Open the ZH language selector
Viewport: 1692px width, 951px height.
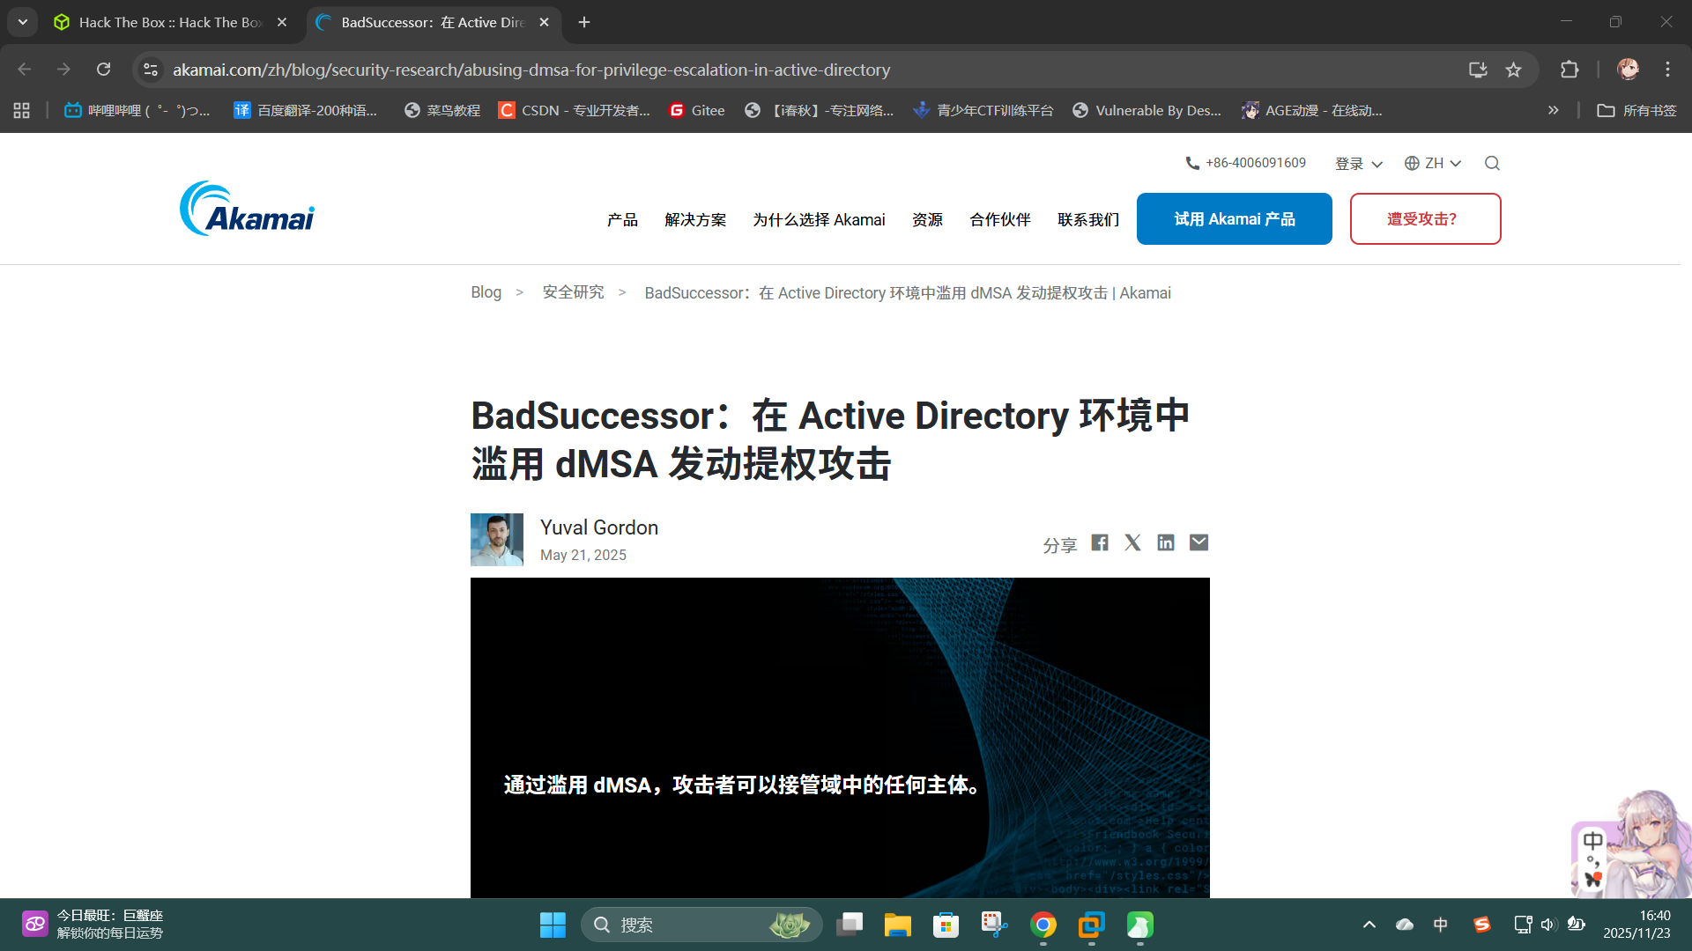click(1433, 163)
